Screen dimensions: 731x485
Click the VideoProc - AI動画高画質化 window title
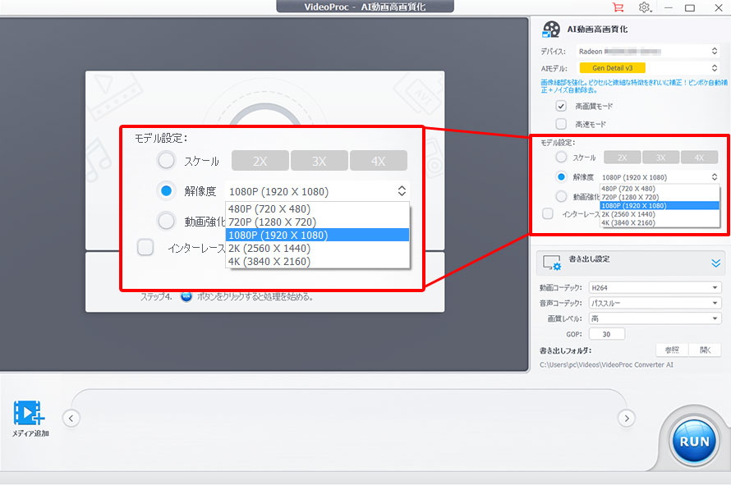pyautogui.click(x=365, y=7)
